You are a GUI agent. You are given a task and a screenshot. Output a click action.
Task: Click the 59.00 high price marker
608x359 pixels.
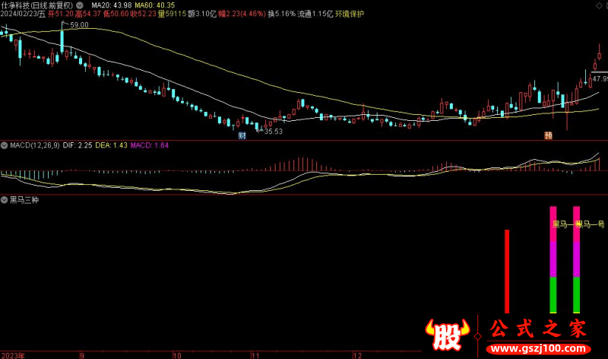[79, 25]
